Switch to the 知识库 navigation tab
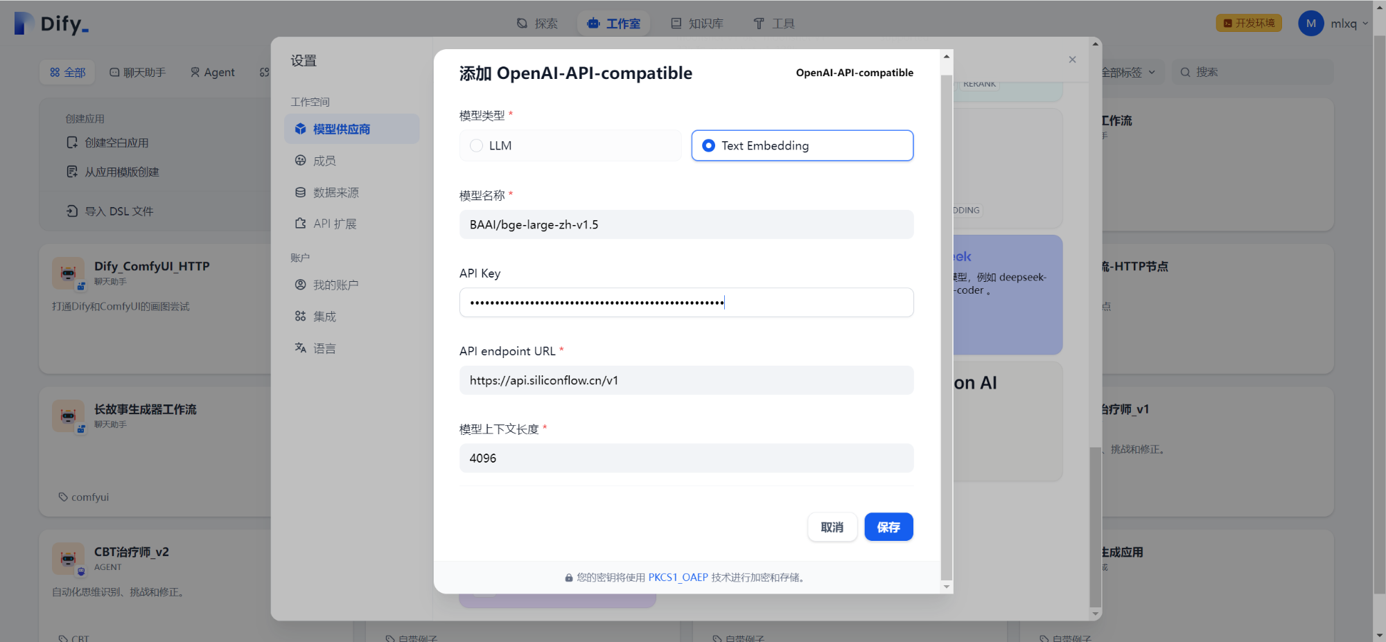 coord(697,23)
